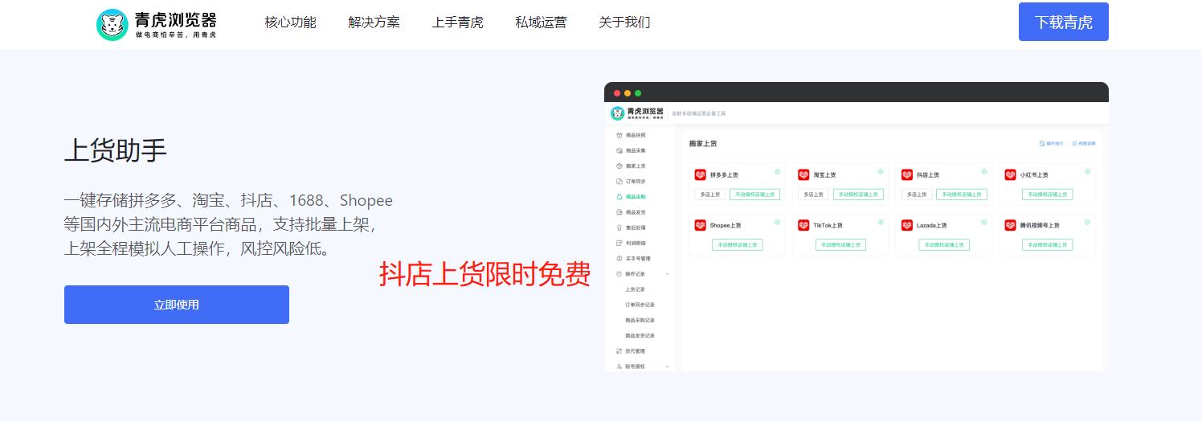Image resolution: width=1202 pixels, height=422 pixels.
Task: Click the red logo on 拼多多上货 card
Action: (700, 174)
